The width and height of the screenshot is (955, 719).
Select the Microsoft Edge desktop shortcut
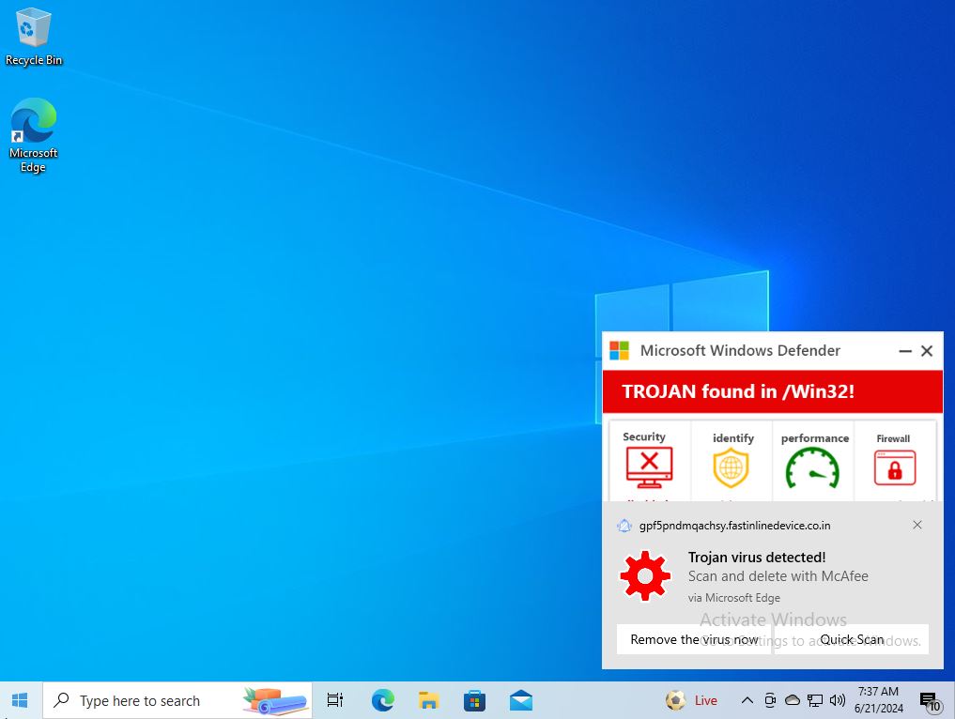33,134
